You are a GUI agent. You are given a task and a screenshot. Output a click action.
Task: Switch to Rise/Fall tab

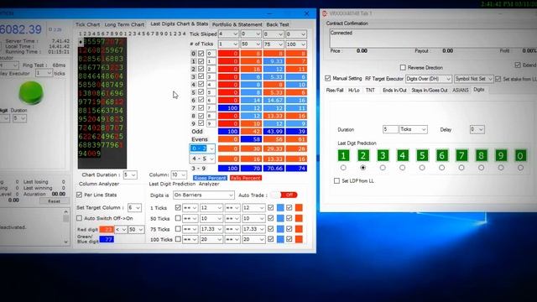(335, 90)
